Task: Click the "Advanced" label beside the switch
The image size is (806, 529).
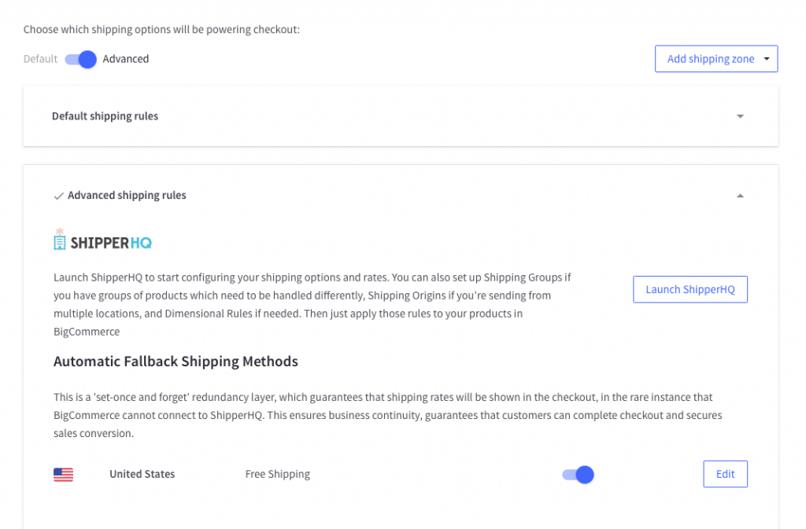Action: pyautogui.click(x=126, y=59)
